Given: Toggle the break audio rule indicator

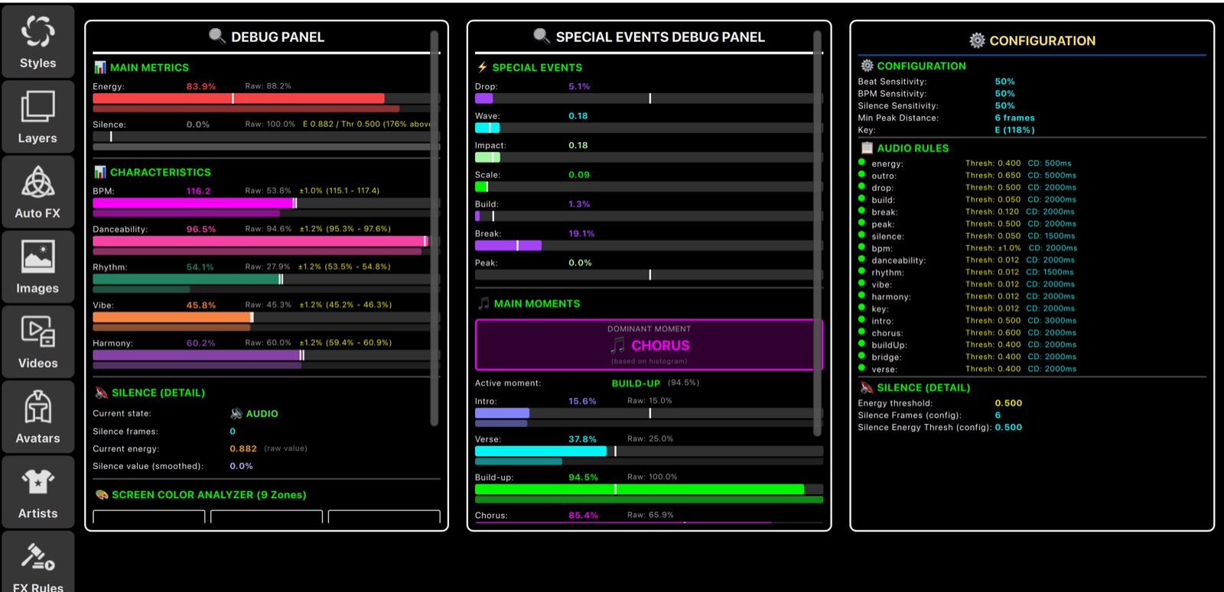Looking at the screenshot, I should point(862,211).
